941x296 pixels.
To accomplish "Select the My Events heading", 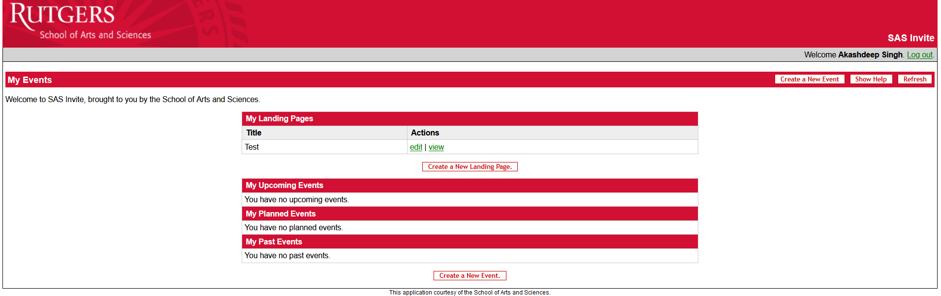I will point(30,80).
